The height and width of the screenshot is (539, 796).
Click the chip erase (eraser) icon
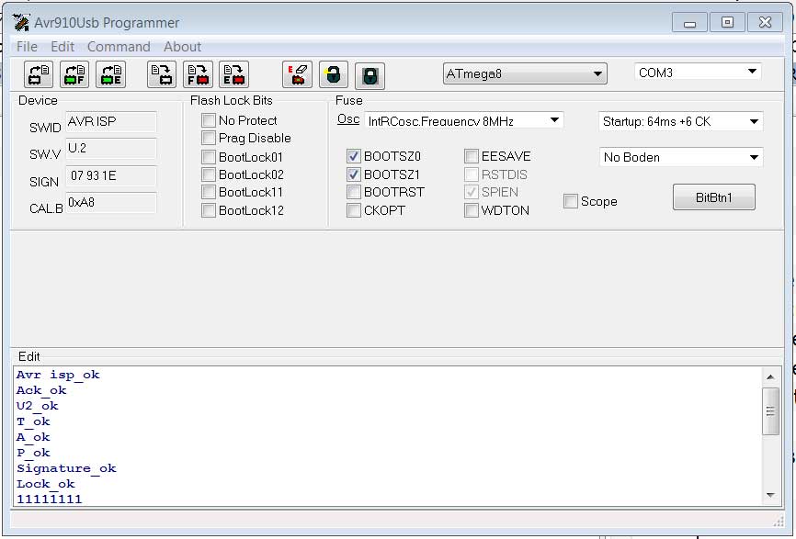[x=298, y=74]
